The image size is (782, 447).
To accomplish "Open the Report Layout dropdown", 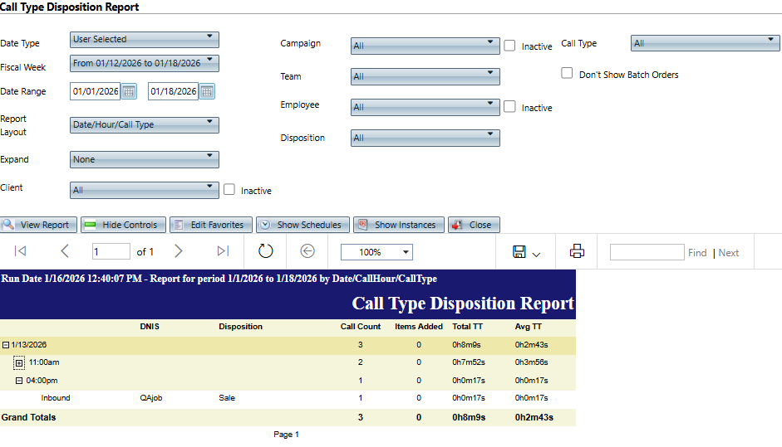I will point(144,125).
